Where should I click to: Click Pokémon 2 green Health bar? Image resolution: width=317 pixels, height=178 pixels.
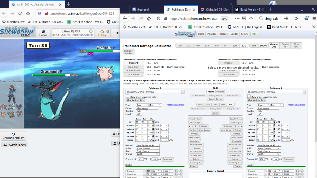click(x=276, y=167)
